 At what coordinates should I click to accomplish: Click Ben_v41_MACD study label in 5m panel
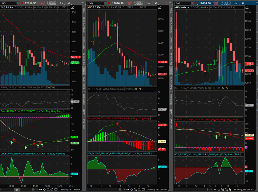point(31,111)
